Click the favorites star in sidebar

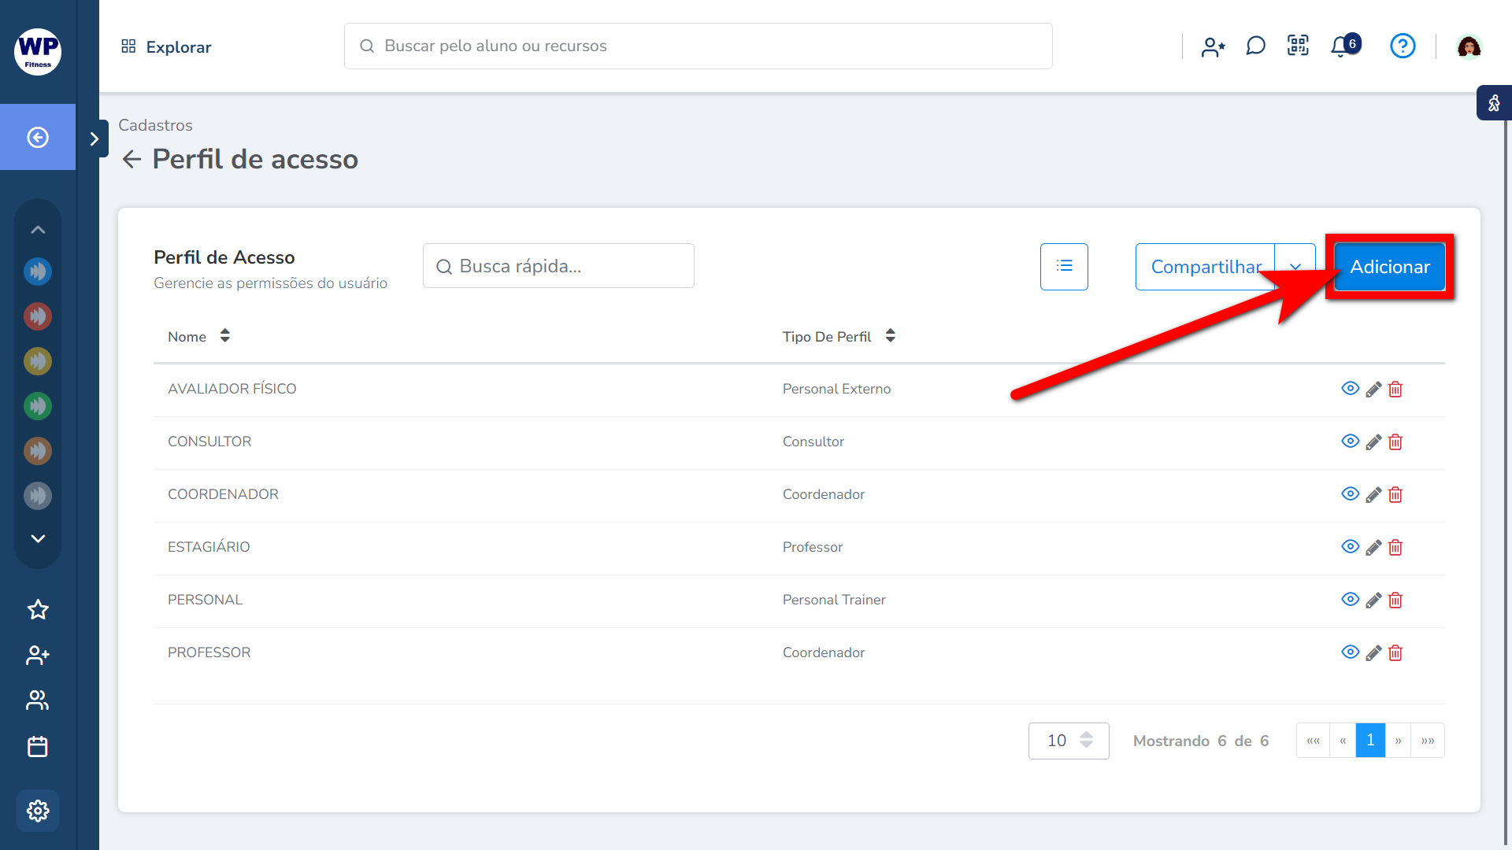38,610
